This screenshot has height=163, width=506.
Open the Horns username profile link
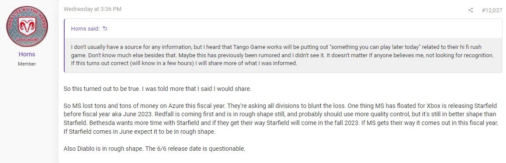tap(27, 54)
